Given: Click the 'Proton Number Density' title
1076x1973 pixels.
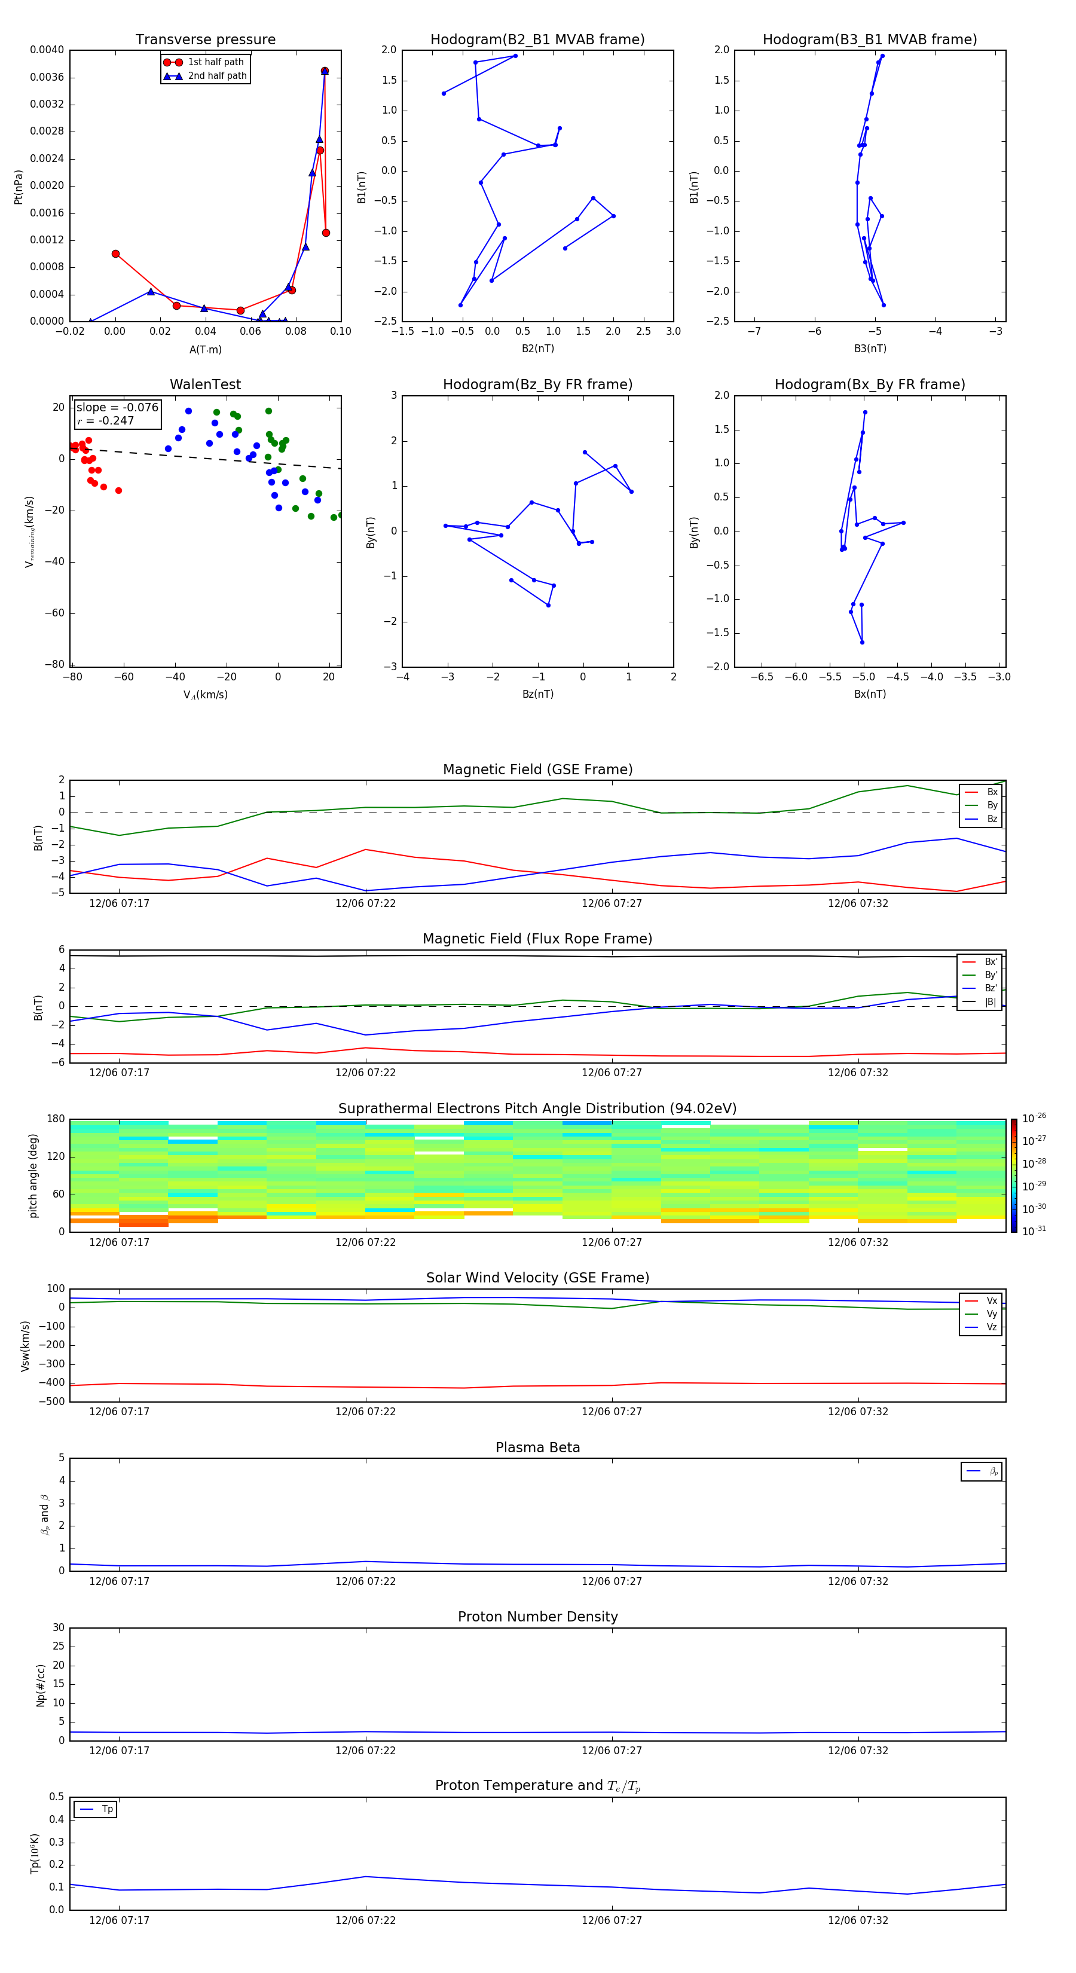Looking at the screenshot, I should [x=537, y=1617].
